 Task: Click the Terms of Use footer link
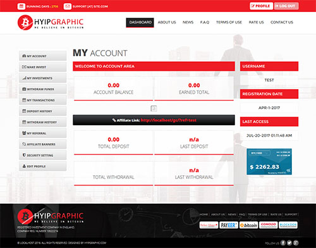tap(257, 214)
